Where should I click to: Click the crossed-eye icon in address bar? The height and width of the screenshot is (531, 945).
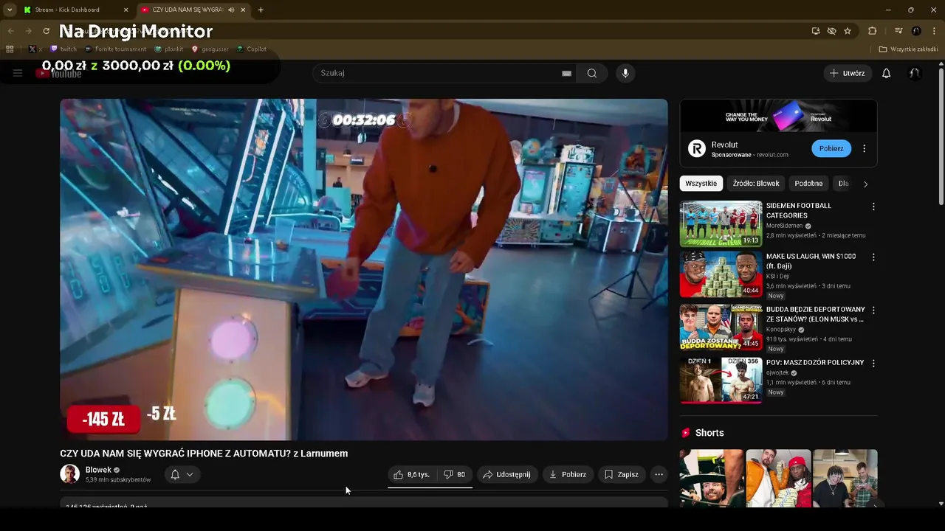(832, 31)
